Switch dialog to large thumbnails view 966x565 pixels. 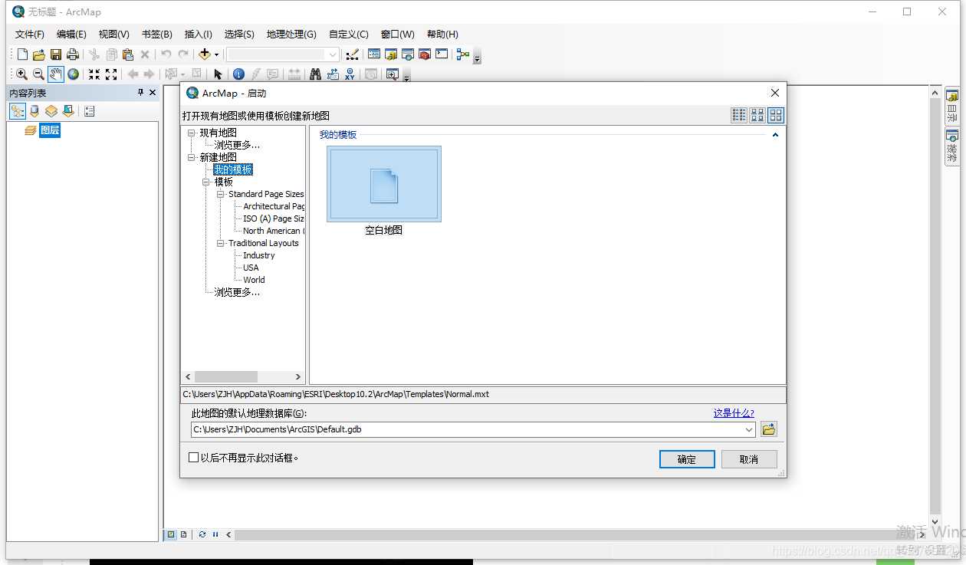(x=776, y=115)
